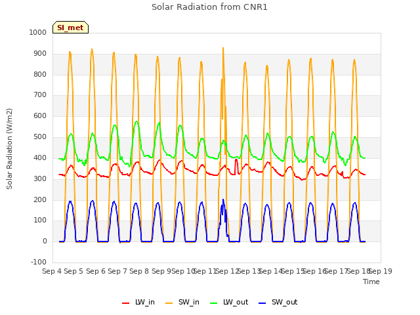
Task: Click the 1000 y-axis tick label
Action: tap(38, 32)
